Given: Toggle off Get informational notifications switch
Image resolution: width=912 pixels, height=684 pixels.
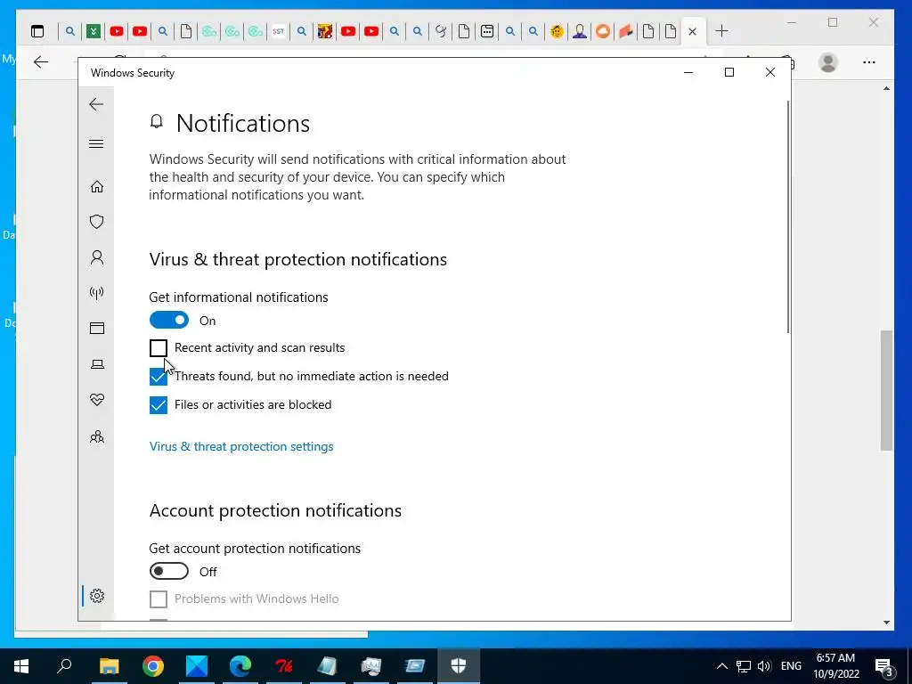Looking at the screenshot, I should pos(169,320).
